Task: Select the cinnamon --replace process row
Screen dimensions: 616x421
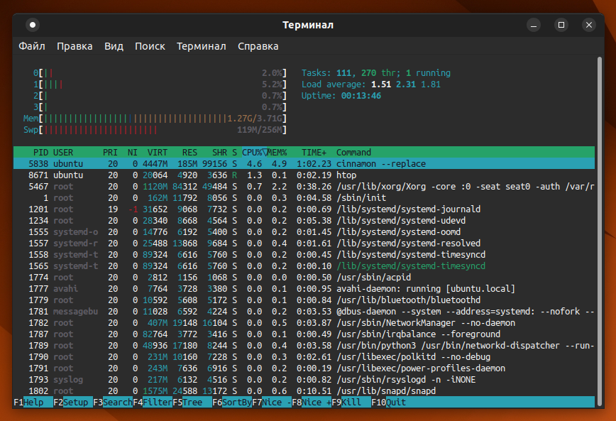Action: pyautogui.click(x=304, y=163)
